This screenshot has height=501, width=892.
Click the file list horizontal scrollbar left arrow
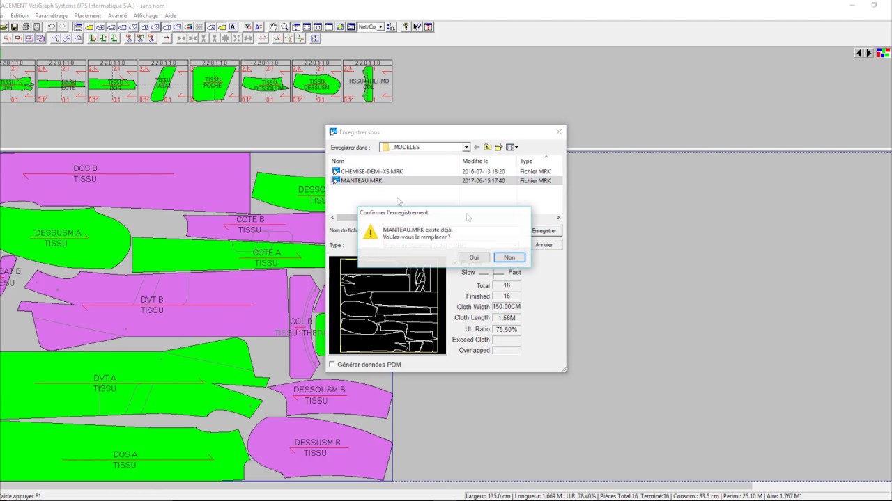pyautogui.click(x=332, y=218)
